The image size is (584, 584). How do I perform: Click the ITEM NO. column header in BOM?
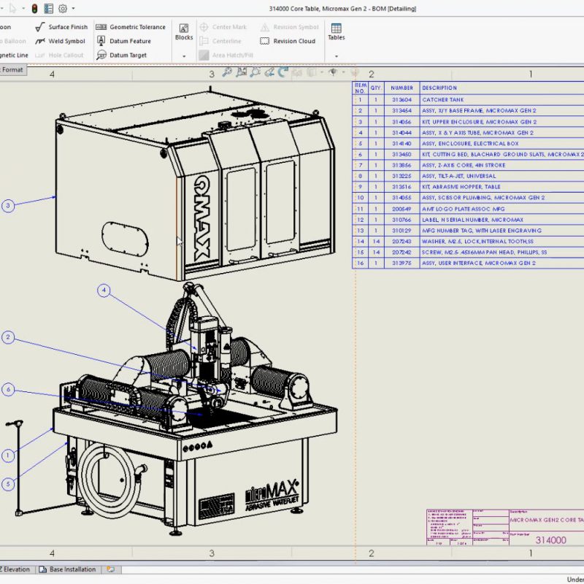tap(360, 88)
